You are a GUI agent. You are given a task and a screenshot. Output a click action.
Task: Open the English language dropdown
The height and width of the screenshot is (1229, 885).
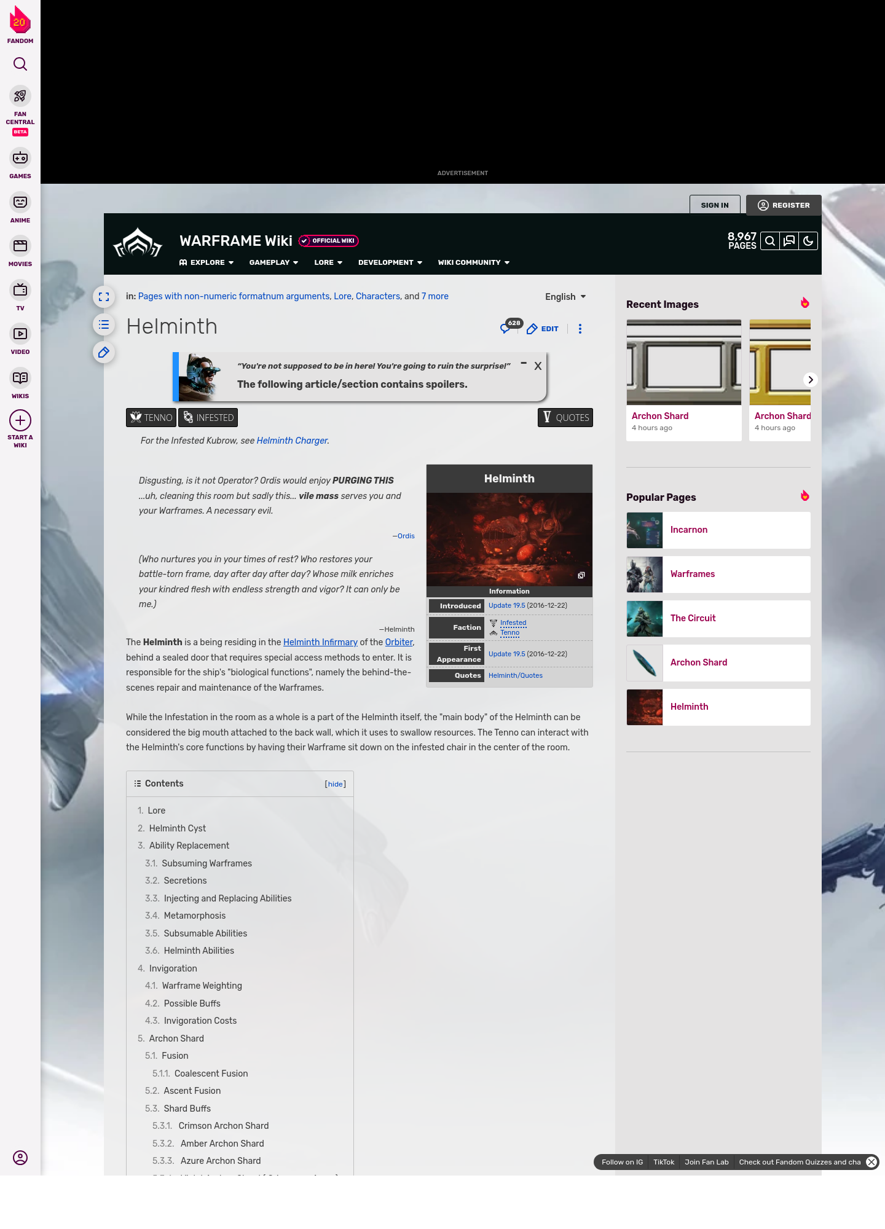click(x=565, y=297)
